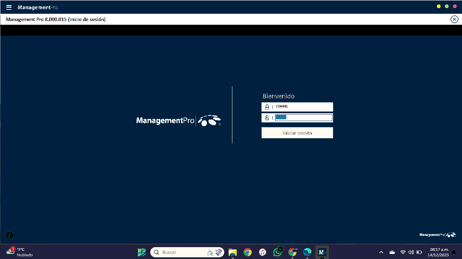462x259 pixels.
Task: Open the hamburger menu in Management Pro
Action: pos(9,7)
